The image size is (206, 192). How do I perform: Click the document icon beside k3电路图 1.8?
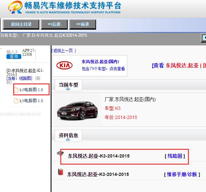pyautogui.click(x=16, y=101)
